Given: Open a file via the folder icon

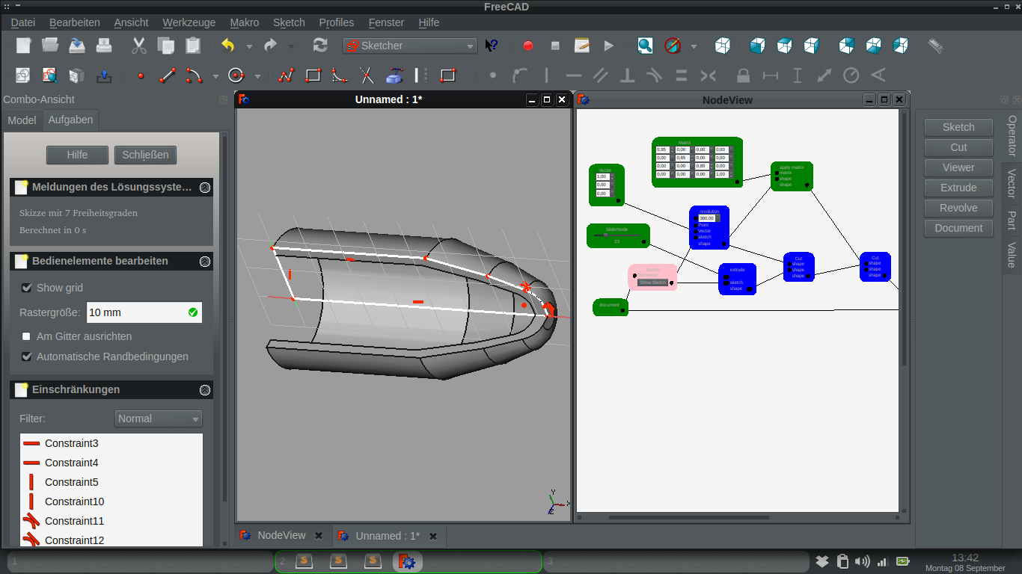Looking at the screenshot, I should coord(50,46).
